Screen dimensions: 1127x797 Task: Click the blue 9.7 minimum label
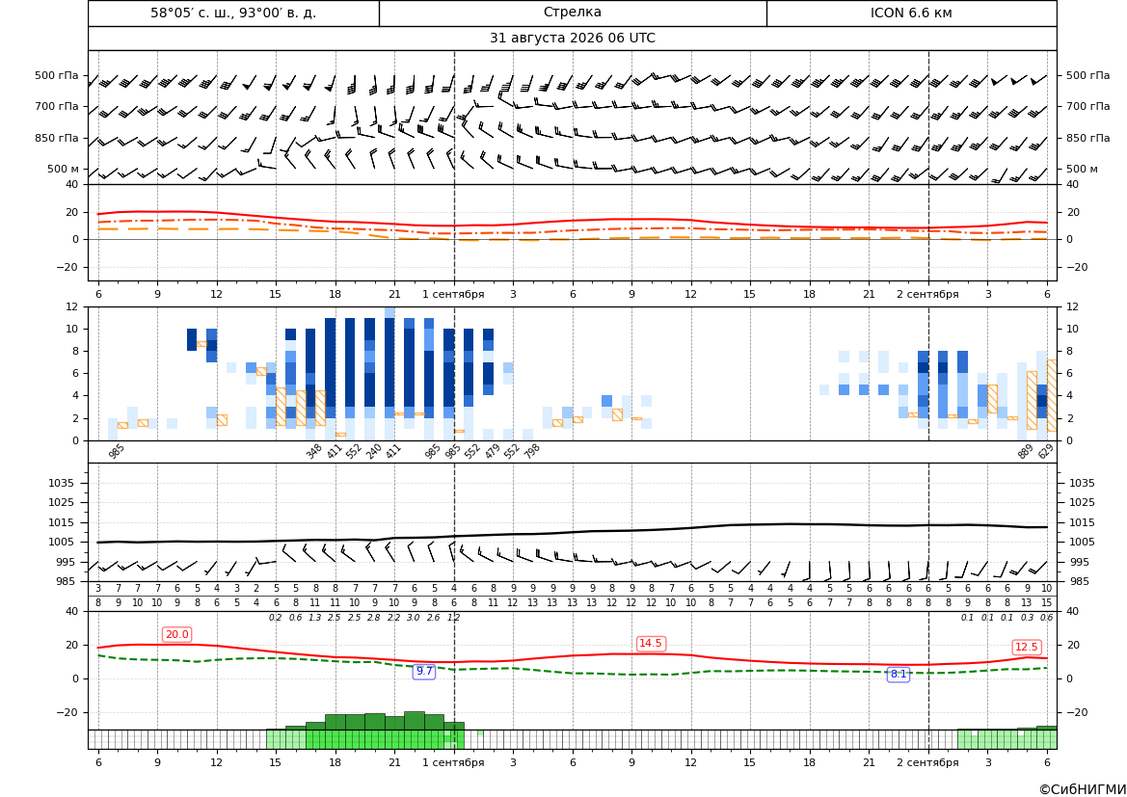pos(424,671)
